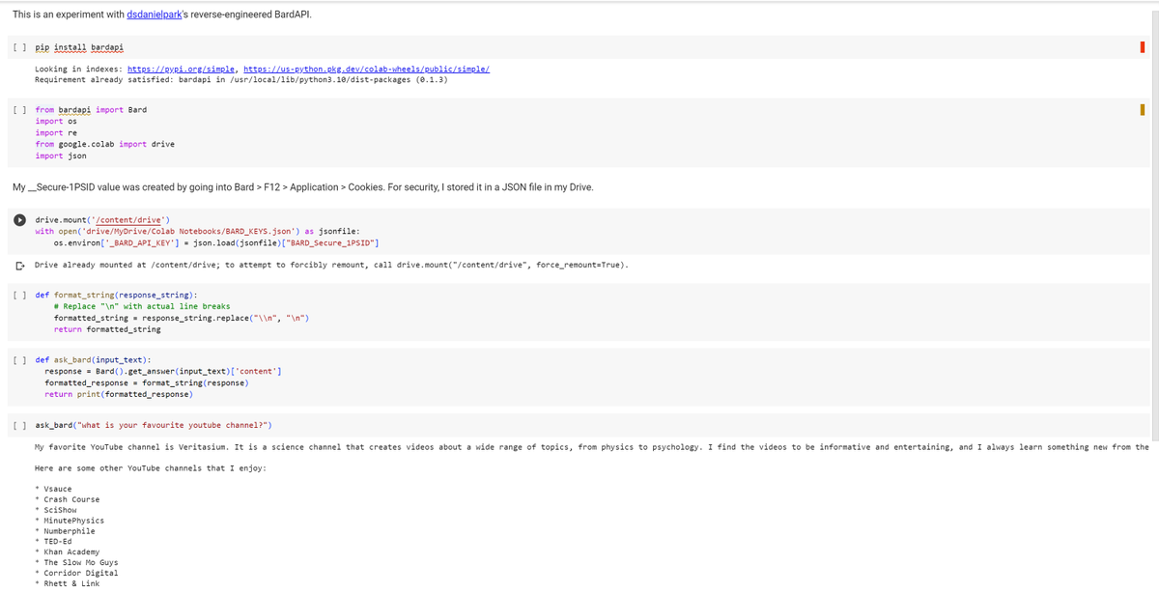This screenshot has height=593, width=1159.
Task: Click the 'def ask_bard(input_text):' line
Action: coord(93,359)
